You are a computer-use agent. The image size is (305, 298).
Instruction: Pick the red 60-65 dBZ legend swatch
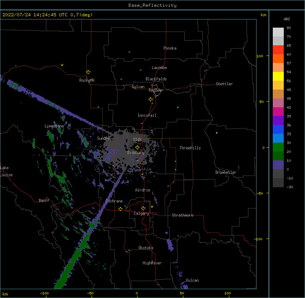(x=278, y=50)
